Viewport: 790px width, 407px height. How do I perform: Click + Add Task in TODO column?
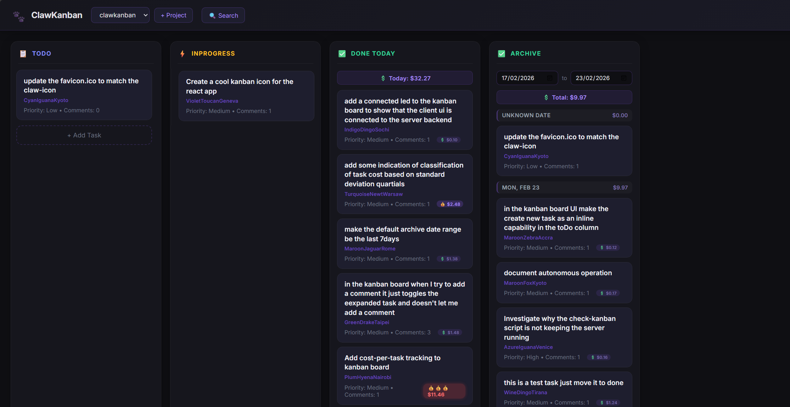click(84, 135)
